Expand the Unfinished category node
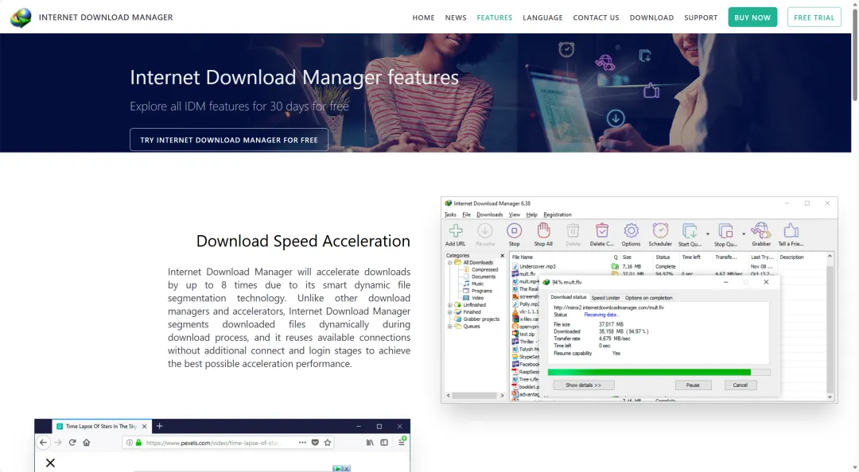The width and height of the screenshot is (859, 472). tap(449, 305)
